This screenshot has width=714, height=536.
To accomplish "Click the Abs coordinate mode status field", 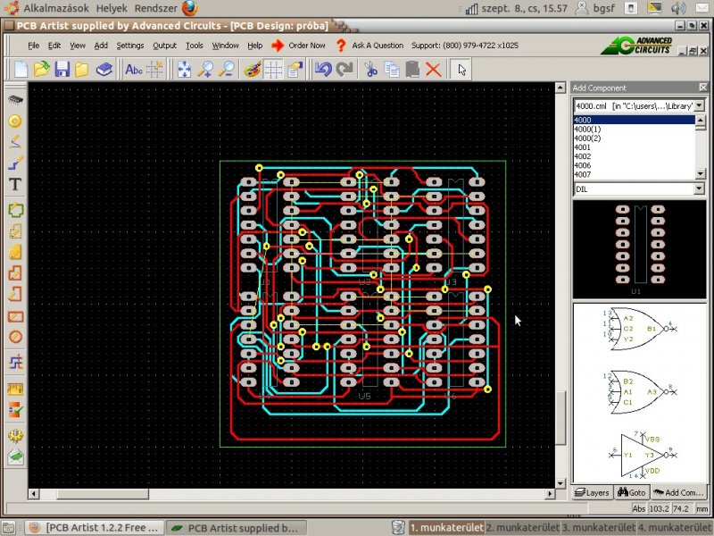I will pyautogui.click(x=638, y=508).
